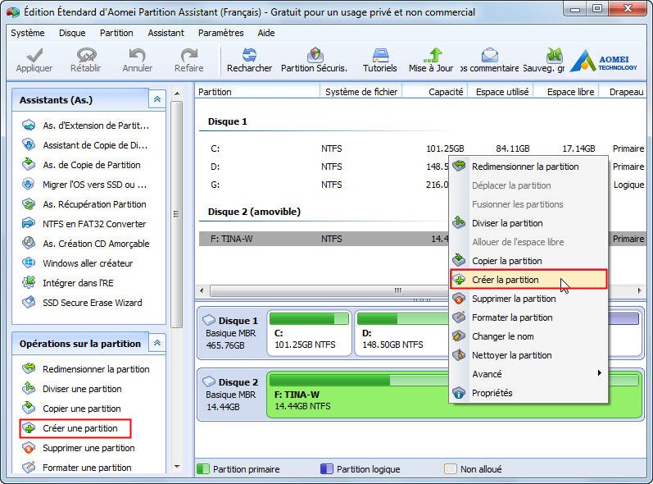Screen dimensions: 653x484
Task: Click the Sauveg. toolbar icon
Action: click(555, 55)
